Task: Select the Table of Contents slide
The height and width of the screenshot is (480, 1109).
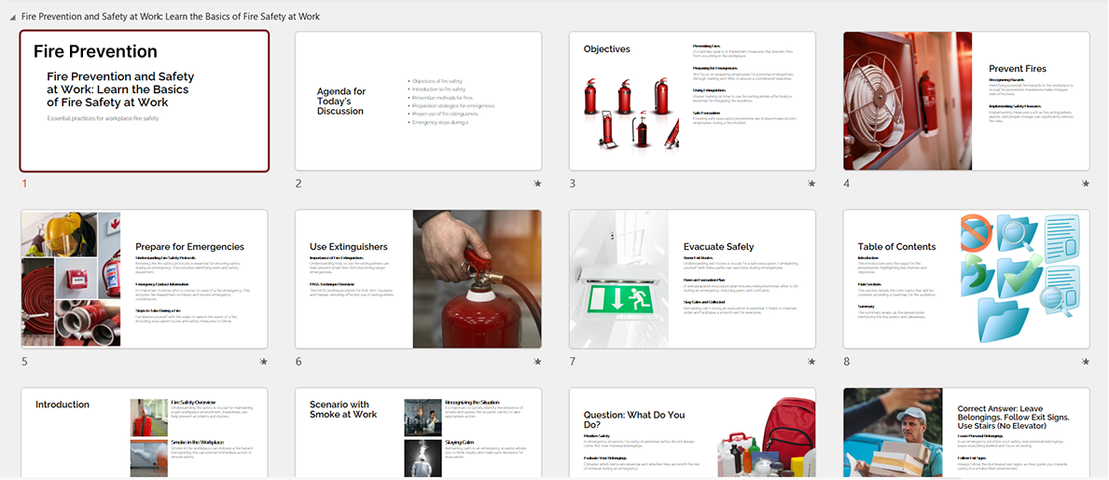Action: click(966, 279)
